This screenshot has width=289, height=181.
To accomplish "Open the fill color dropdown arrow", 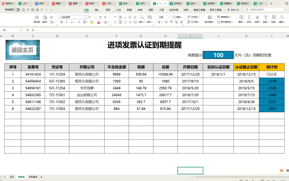I will pos(94,22).
